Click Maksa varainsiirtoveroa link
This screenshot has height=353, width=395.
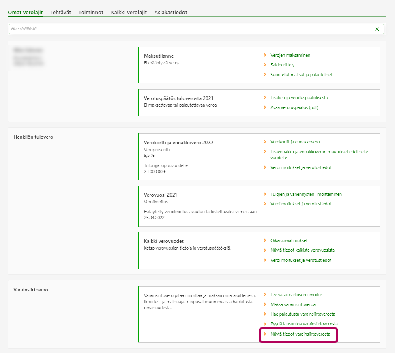[293, 304]
